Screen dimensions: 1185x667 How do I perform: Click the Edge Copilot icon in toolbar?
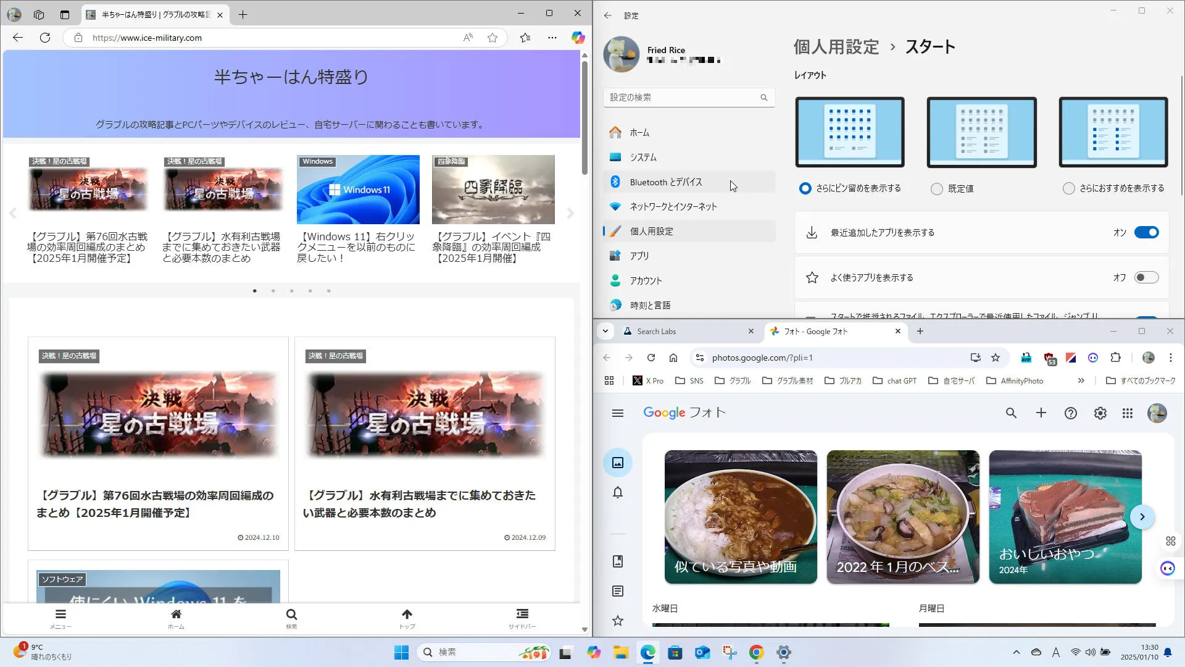point(578,38)
